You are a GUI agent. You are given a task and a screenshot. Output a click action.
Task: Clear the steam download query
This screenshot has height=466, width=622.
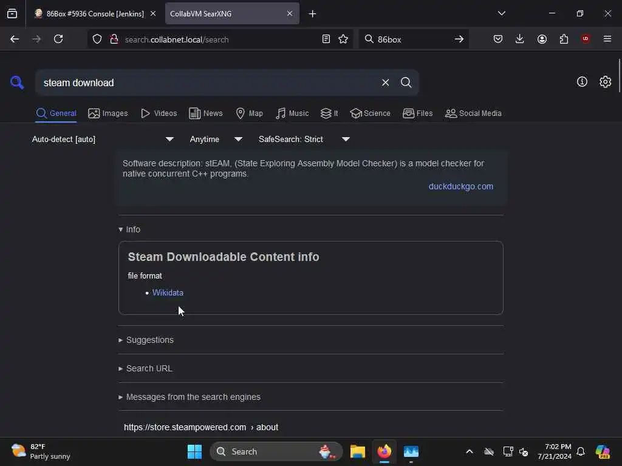[x=385, y=83]
